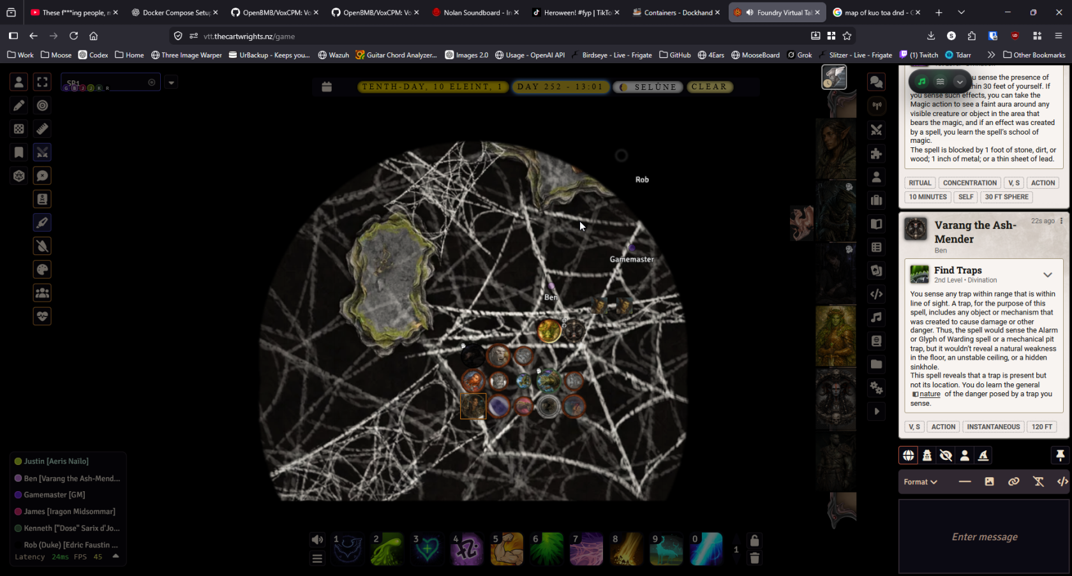This screenshot has width=1072, height=576.
Task: Collapse the sidebar with the arrow button
Action: [877, 411]
